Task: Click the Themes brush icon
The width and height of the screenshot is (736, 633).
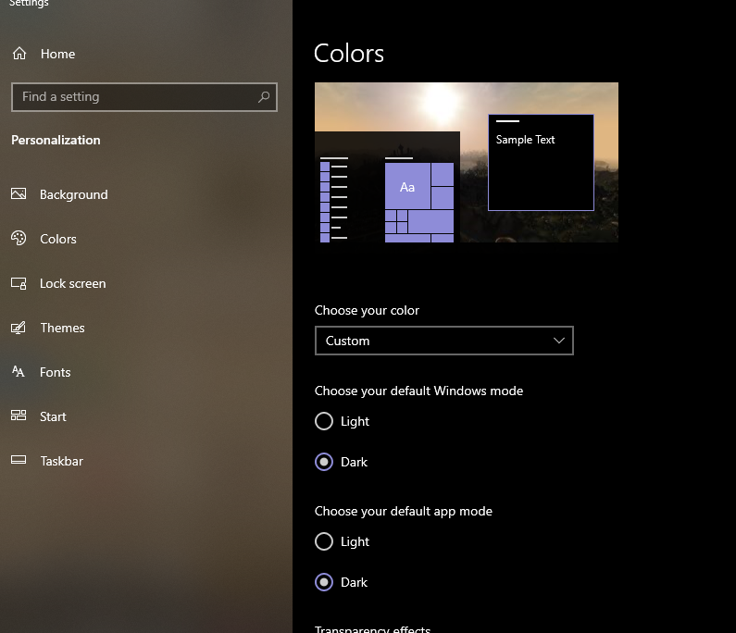Action: 19,328
